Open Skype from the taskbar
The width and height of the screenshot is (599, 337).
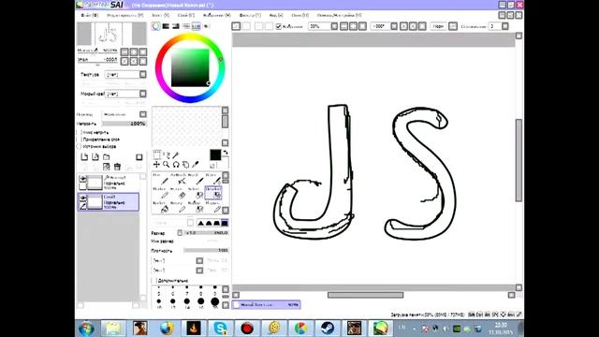221,329
